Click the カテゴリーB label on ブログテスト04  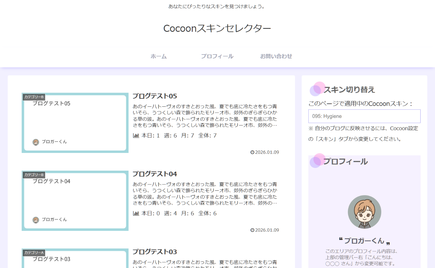(34, 175)
